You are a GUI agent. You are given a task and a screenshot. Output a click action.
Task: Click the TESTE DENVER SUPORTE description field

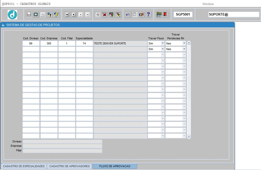pyautogui.click(x=120, y=43)
